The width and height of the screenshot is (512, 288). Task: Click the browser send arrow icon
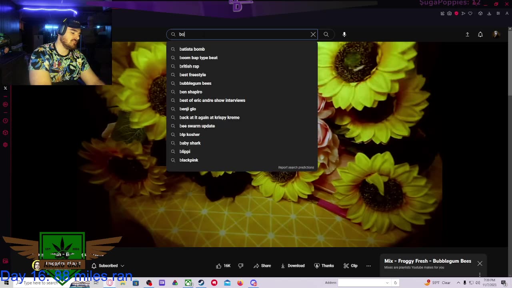click(463, 13)
